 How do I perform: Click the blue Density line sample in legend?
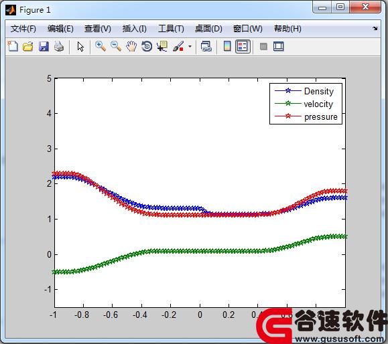click(287, 91)
